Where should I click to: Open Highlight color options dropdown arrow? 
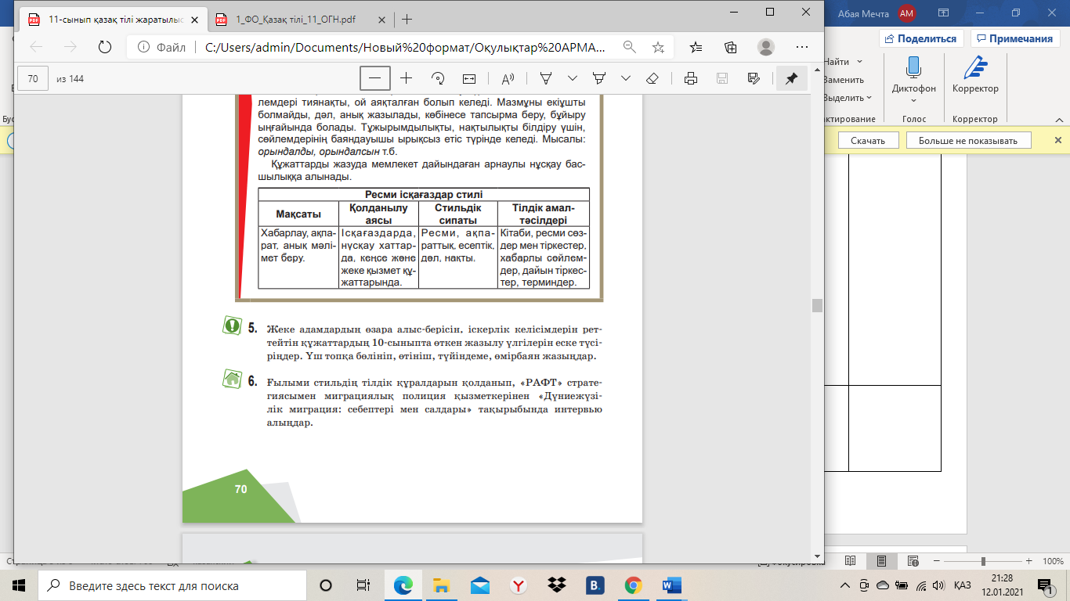click(x=625, y=78)
